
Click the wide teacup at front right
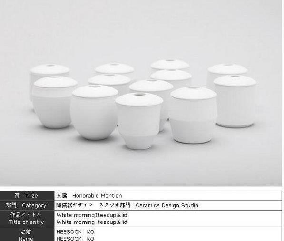click(193, 115)
